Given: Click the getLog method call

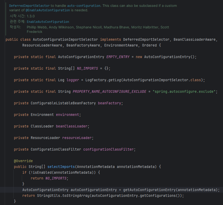Looking at the screenshot, I should pyautogui.click(x=115, y=80).
